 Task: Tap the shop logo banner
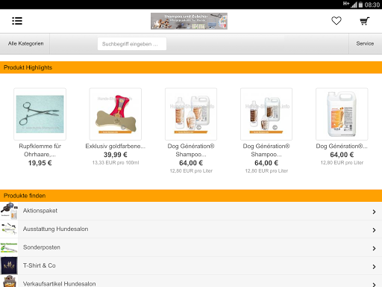[189, 21]
